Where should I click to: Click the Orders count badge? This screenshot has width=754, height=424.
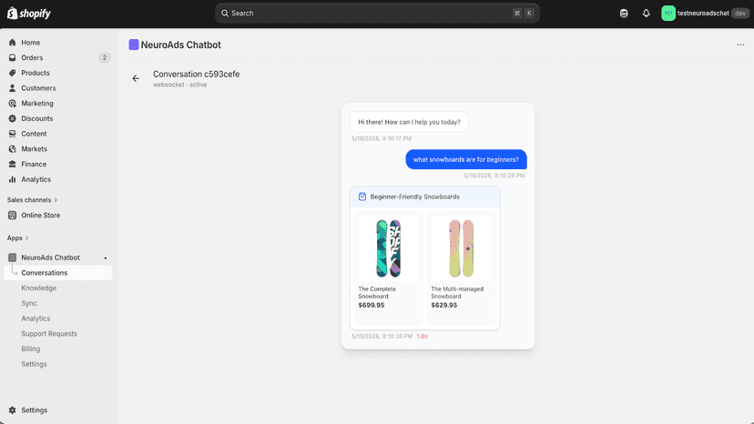tap(105, 57)
